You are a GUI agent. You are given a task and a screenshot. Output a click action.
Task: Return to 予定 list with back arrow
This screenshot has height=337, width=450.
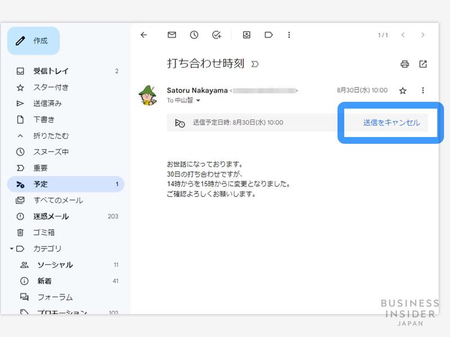145,35
